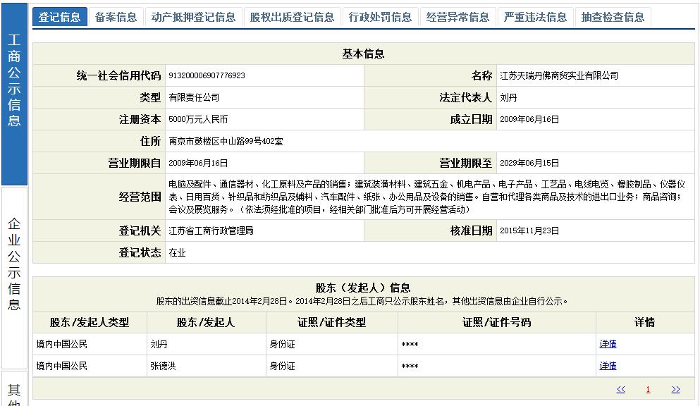This screenshot has height=406, width=700.
Task: Open 详情 link for shareholder 刘丹
Action: [608, 344]
